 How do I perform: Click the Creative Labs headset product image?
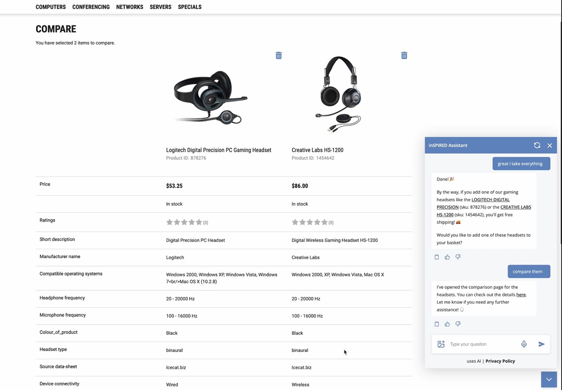click(x=338, y=94)
